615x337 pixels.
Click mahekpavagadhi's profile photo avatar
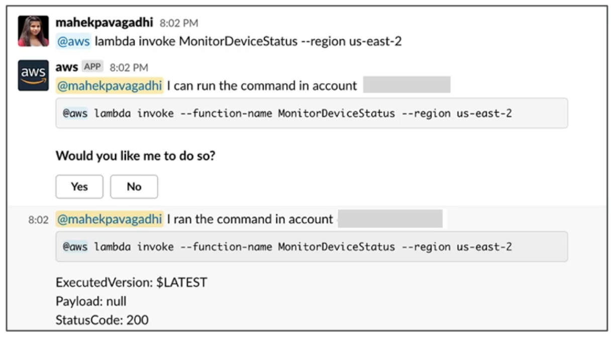(x=33, y=31)
